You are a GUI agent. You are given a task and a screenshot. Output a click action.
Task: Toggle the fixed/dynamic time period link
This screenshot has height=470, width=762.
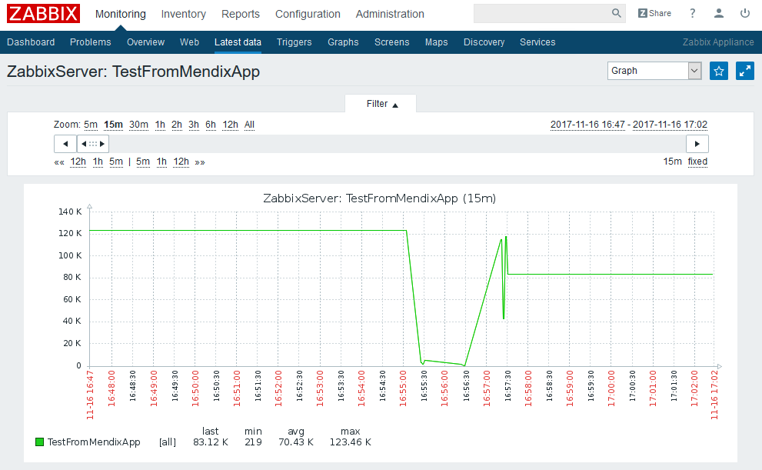pyautogui.click(x=697, y=162)
